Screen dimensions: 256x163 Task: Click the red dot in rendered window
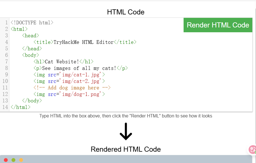(6, 160)
